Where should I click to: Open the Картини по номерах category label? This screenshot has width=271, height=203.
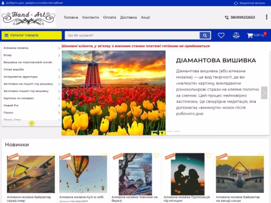[x=19, y=98]
